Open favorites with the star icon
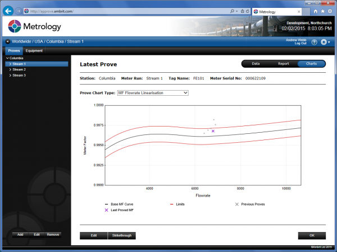Screen dimensions: 337x252 tap(322, 11)
